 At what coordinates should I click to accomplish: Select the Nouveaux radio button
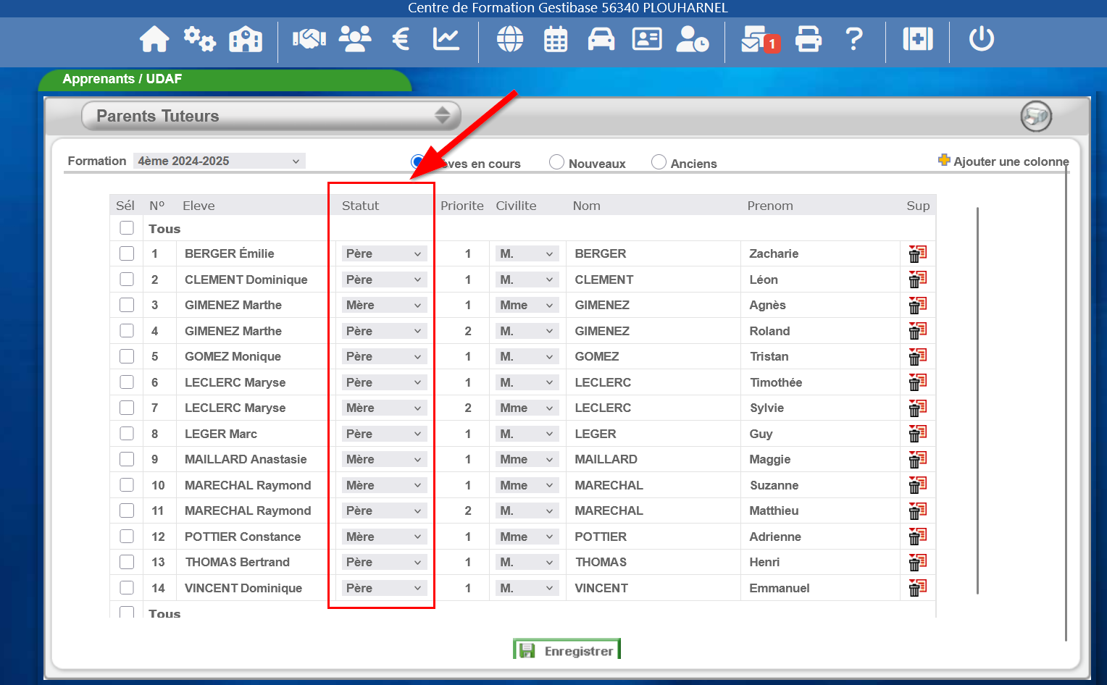(x=556, y=162)
